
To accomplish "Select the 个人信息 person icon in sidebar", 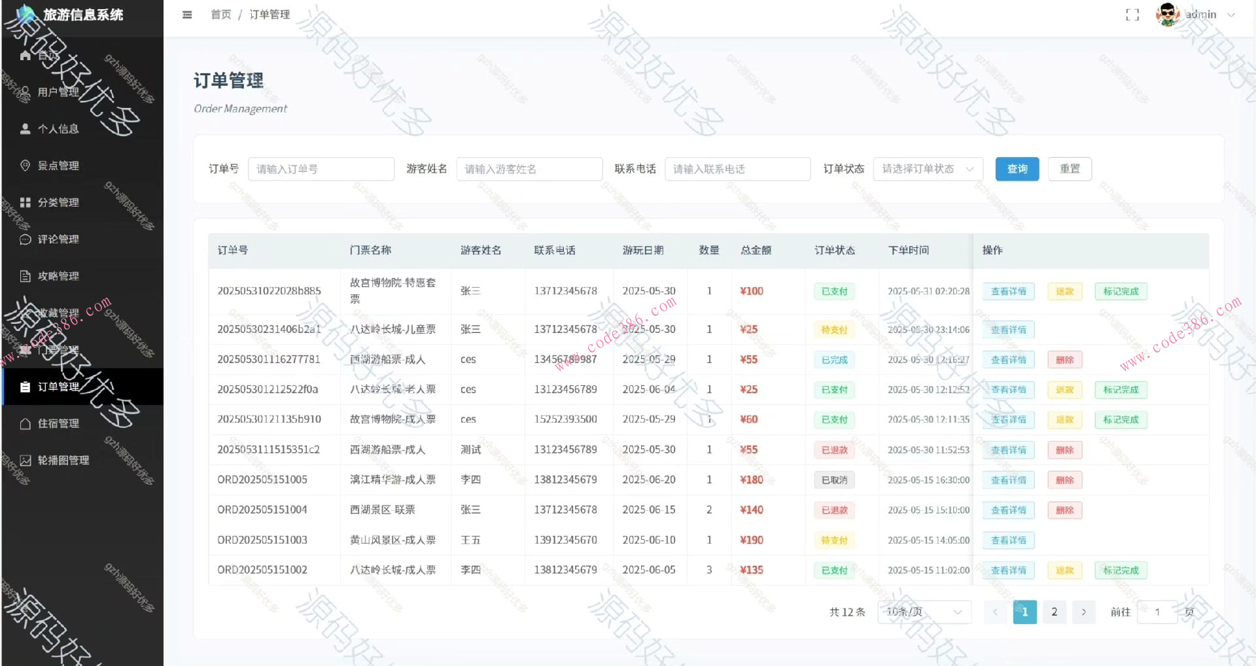I will (25, 128).
